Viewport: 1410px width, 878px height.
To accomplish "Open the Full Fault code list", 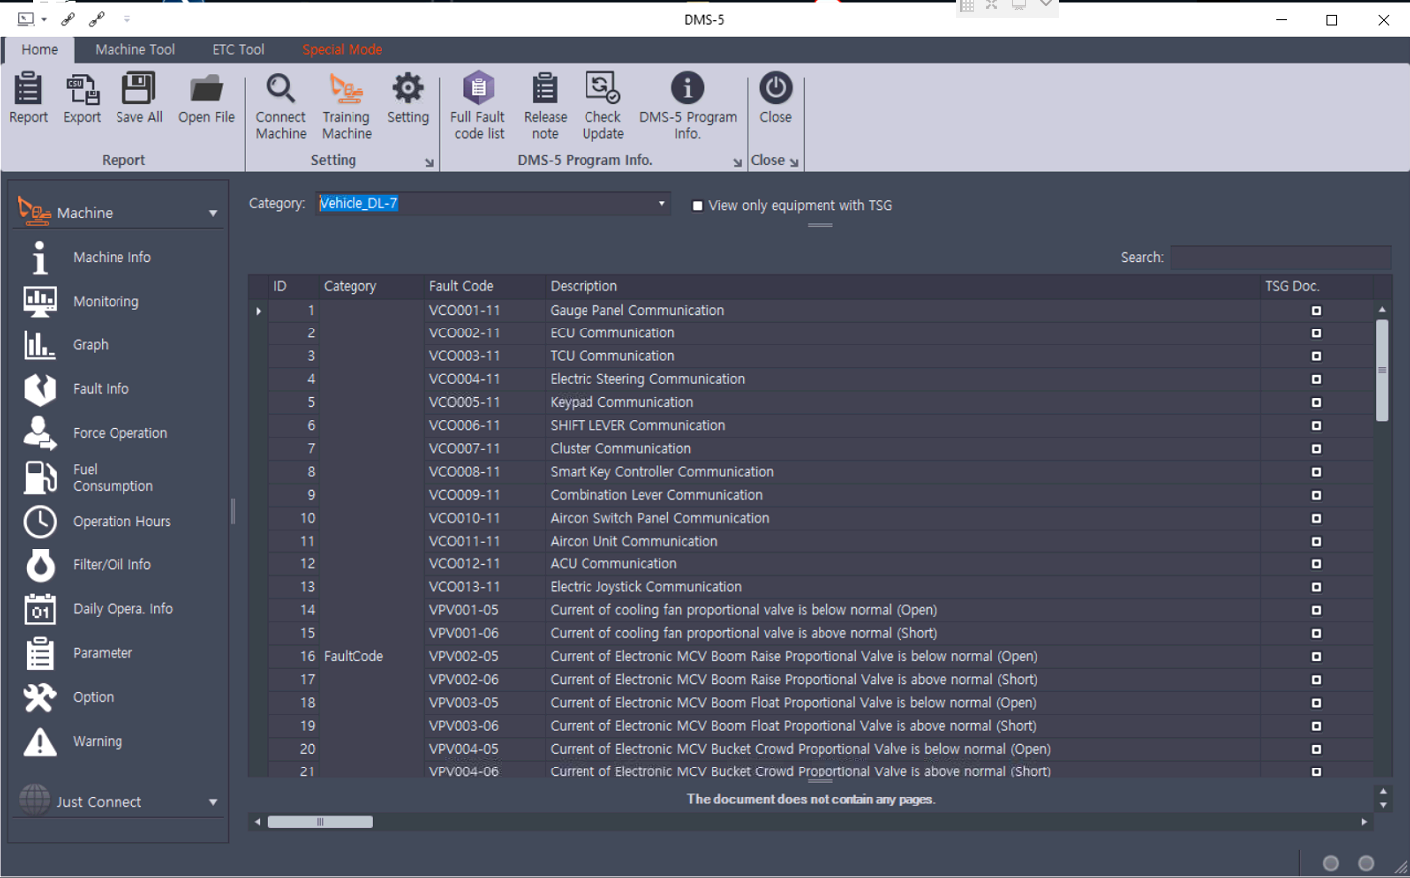I will (x=479, y=107).
